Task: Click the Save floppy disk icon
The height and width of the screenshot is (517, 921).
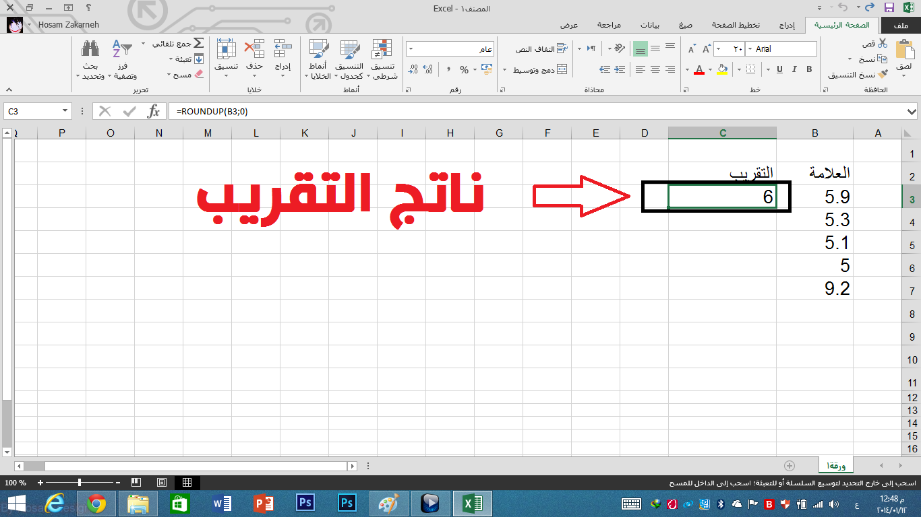Action: click(889, 8)
